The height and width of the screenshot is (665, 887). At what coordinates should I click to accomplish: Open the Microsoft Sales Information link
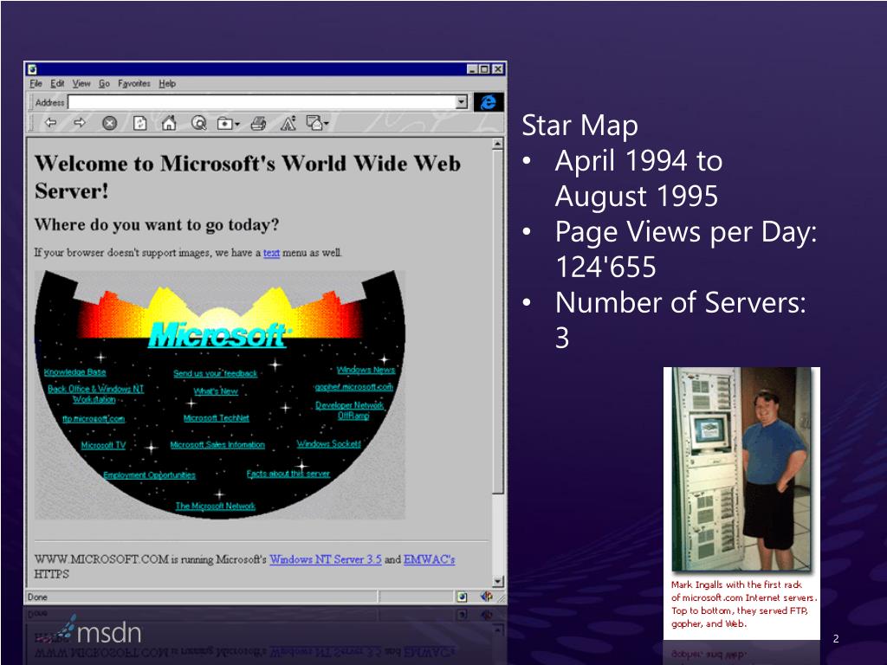pos(217,445)
